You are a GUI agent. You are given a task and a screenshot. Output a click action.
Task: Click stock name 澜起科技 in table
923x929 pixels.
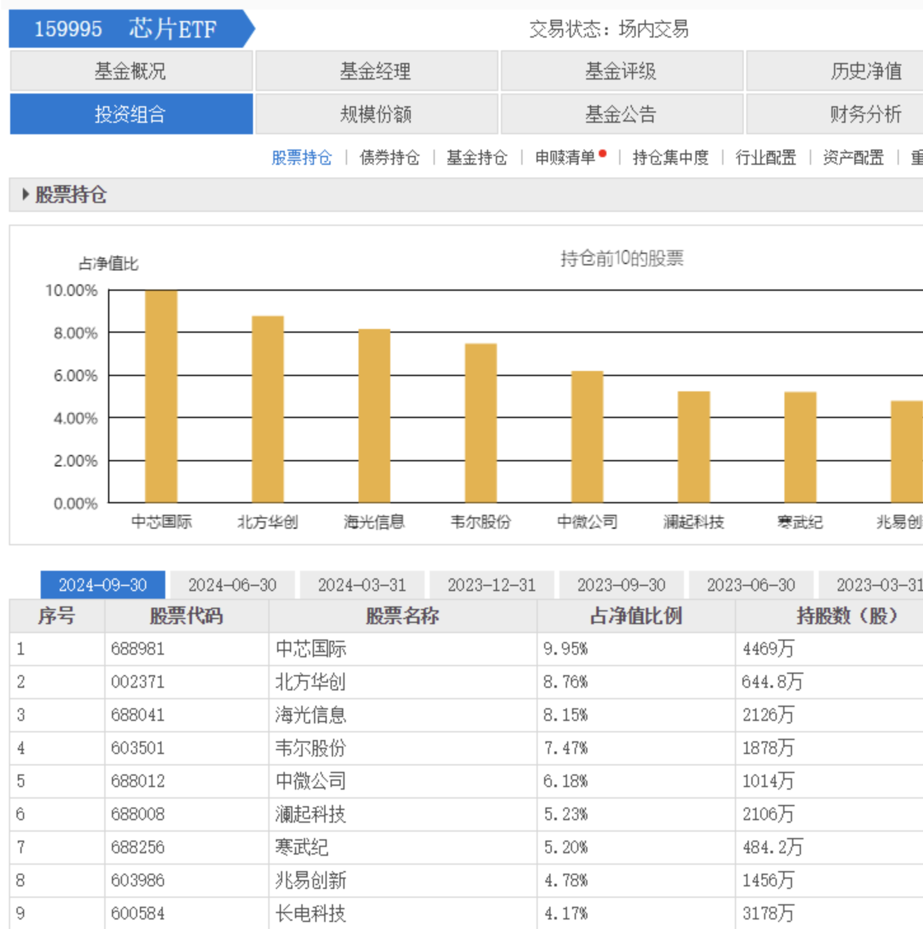311,814
